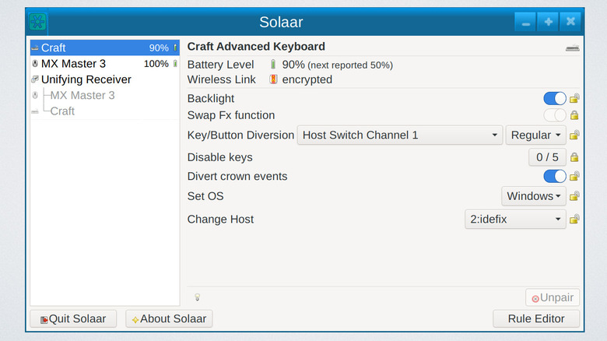The width and height of the screenshot is (607, 341).
Task: Click the lock icon for Backlight setting
Action: tap(574, 98)
